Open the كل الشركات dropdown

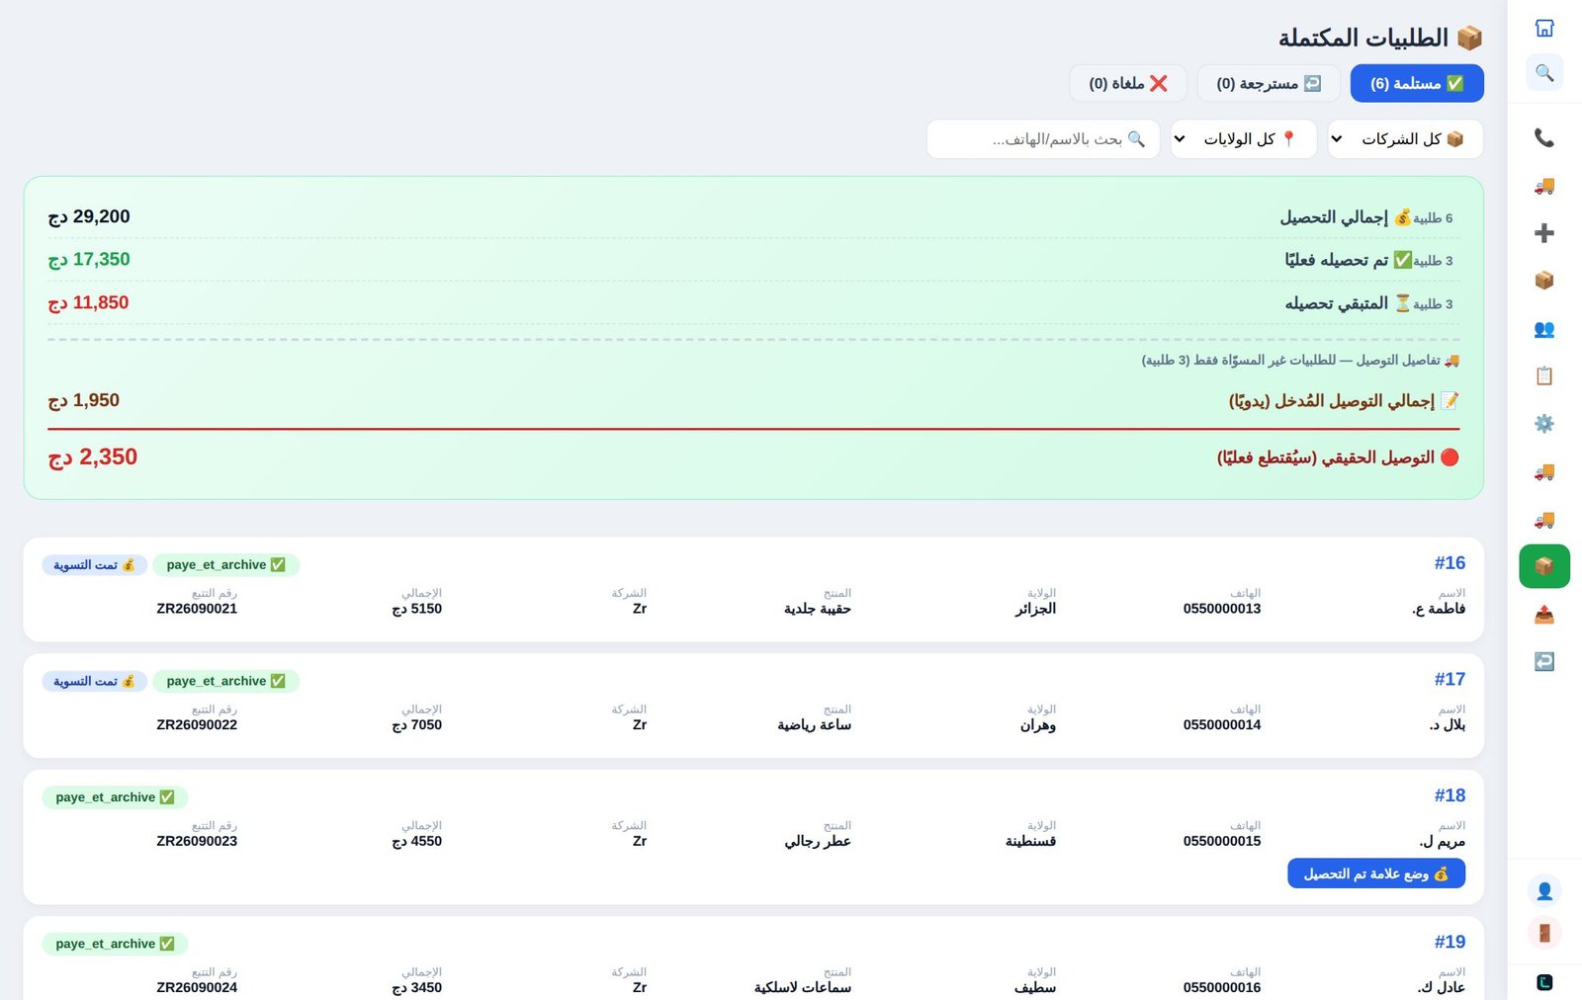coord(1405,139)
